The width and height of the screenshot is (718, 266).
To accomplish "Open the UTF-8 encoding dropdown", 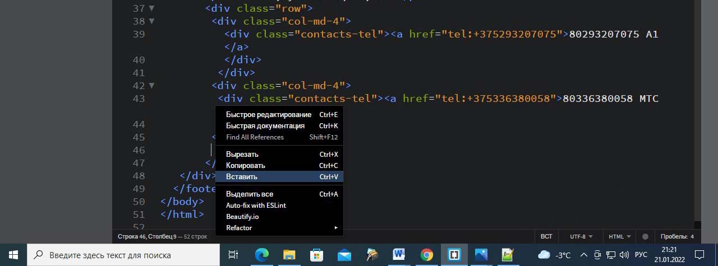I will pos(582,237).
